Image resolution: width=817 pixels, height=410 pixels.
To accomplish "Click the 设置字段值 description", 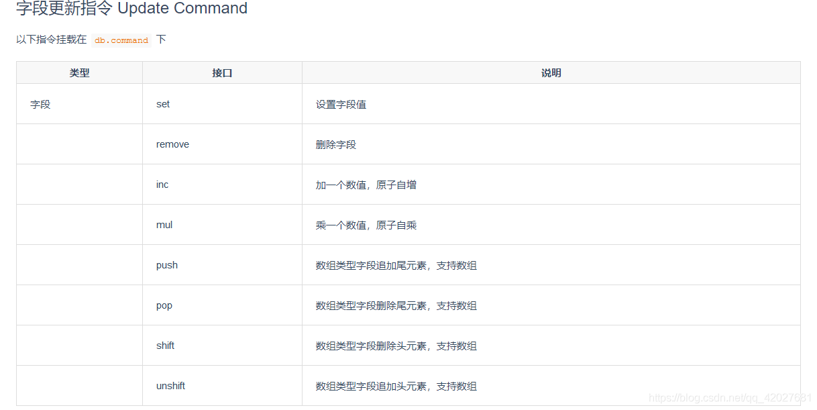I will 341,105.
